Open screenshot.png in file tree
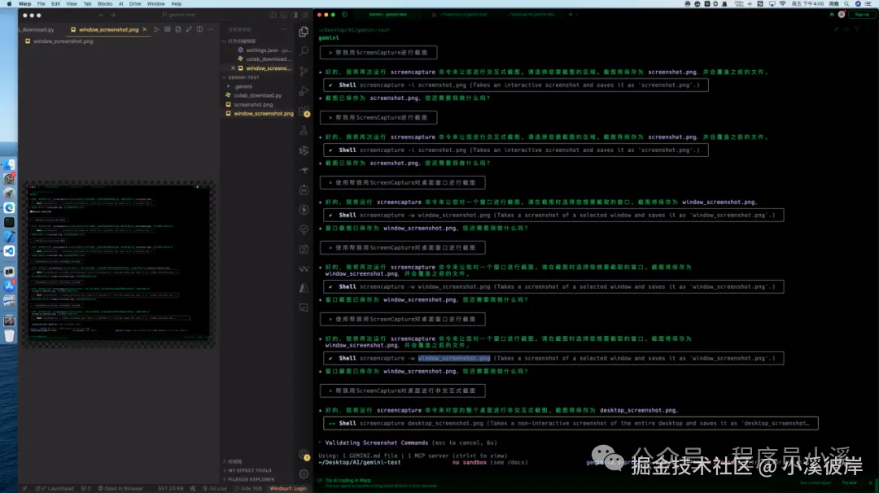Screen dimensions: 879x493 [x=250, y=104]
